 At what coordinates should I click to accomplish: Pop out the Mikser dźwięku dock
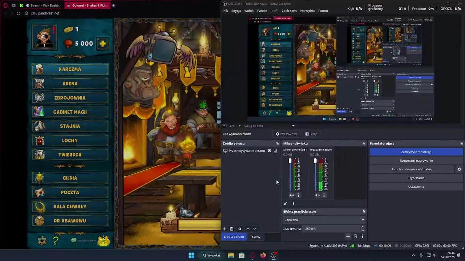(364, 144)
